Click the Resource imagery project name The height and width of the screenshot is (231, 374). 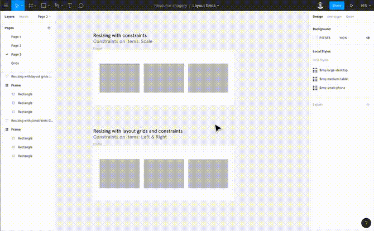171,6
